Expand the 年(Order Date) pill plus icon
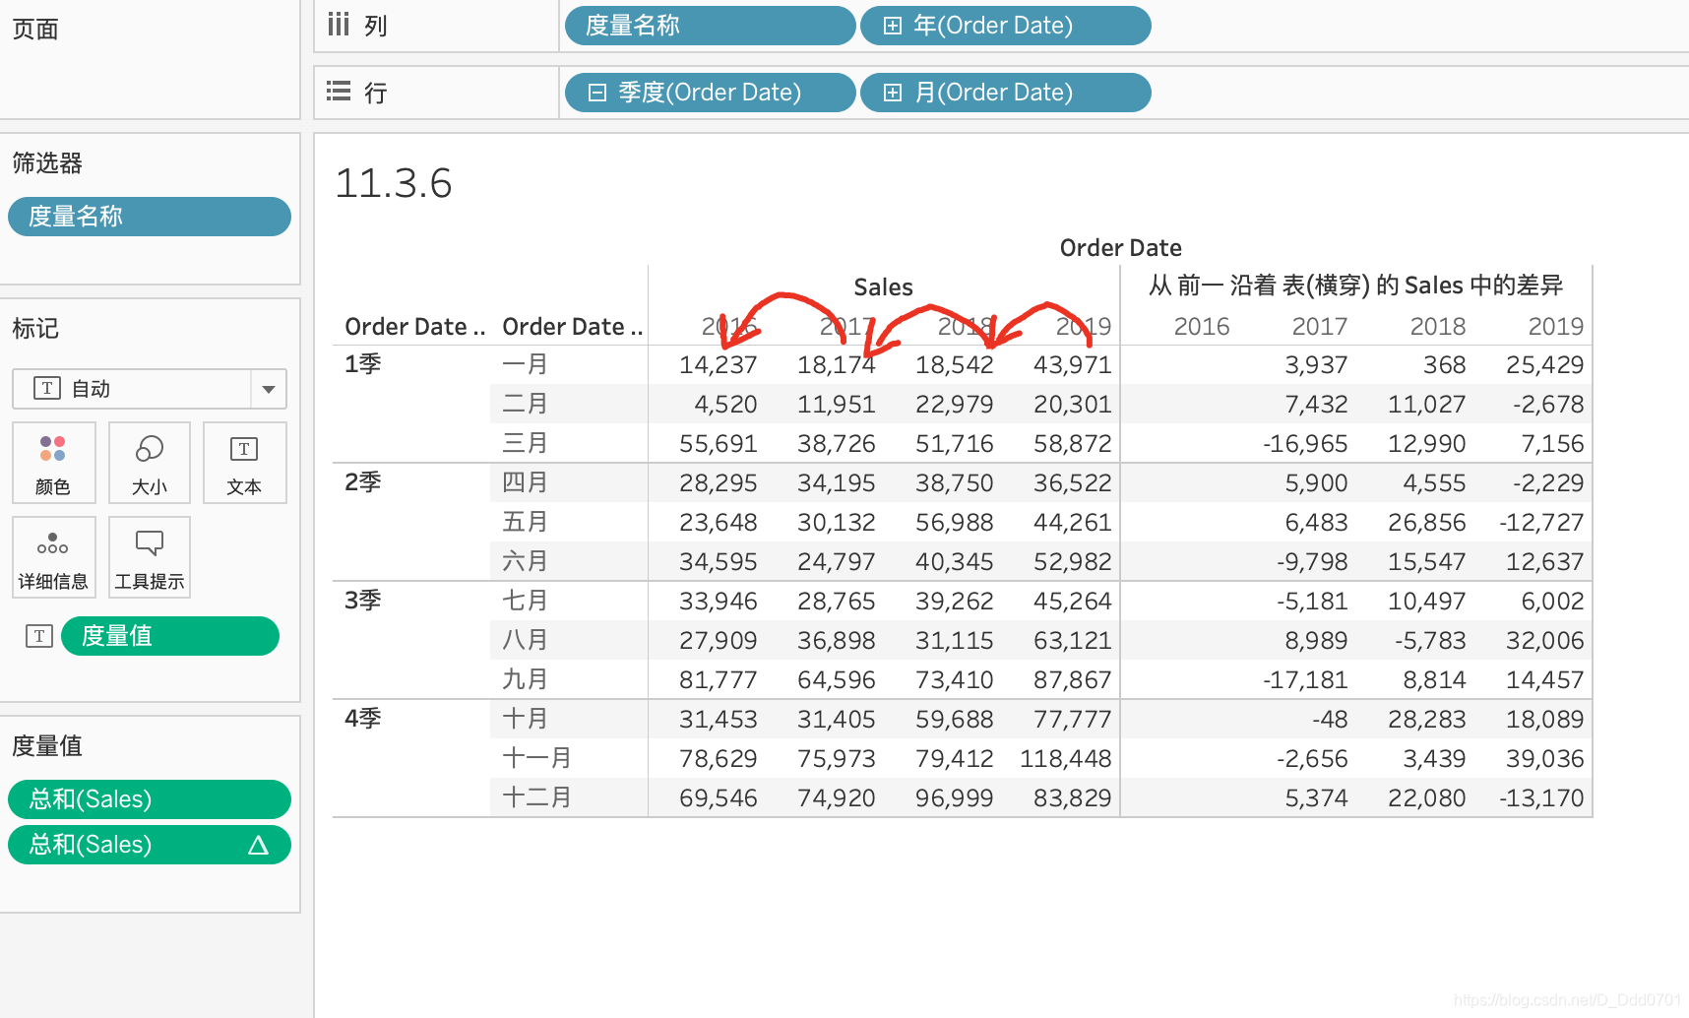 (x=892, y=26)
